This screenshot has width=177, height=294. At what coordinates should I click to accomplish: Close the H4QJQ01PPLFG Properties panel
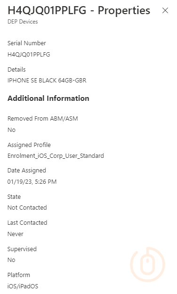click(x=165, y=10)
